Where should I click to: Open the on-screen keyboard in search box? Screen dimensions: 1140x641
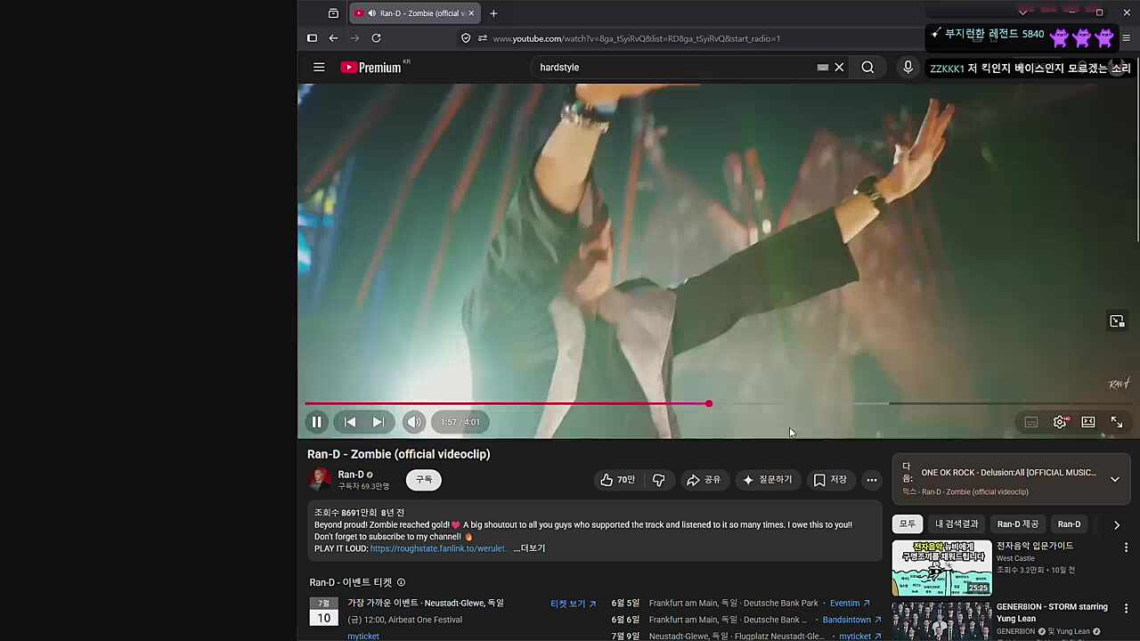[823, 67]
